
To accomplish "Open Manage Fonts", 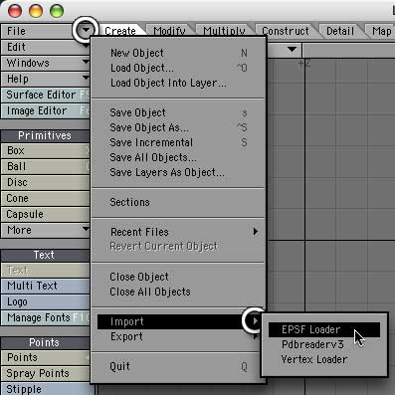I will click(x=46, y=317).
